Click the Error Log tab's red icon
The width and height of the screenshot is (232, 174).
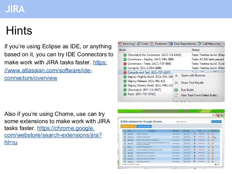(120, 44)
